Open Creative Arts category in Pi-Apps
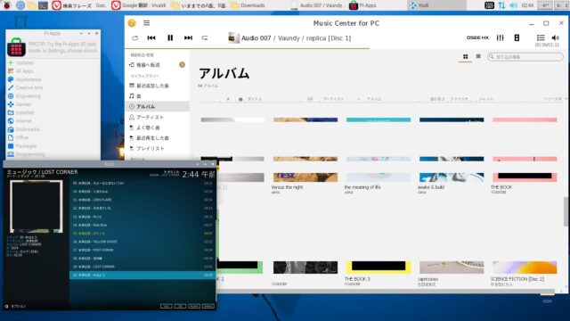This screenshot has width=570, height=321. coord(53,87)
